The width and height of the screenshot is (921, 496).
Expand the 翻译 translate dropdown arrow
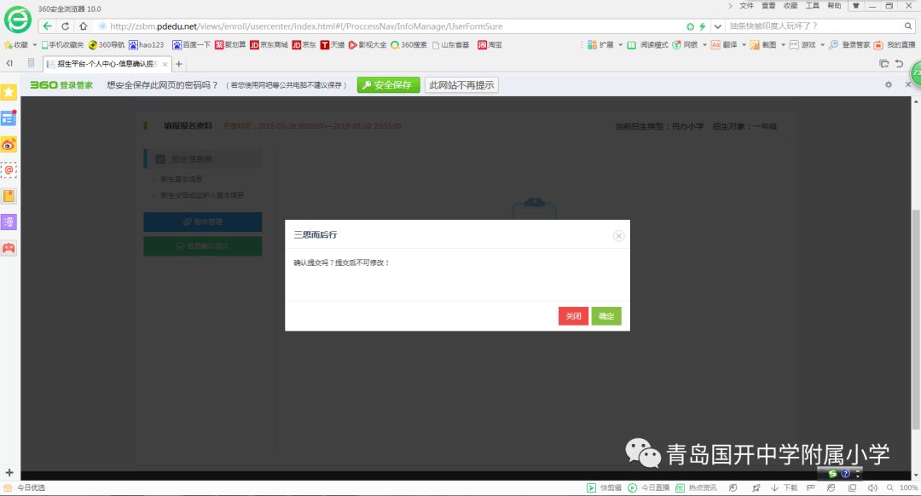[744, 45]
